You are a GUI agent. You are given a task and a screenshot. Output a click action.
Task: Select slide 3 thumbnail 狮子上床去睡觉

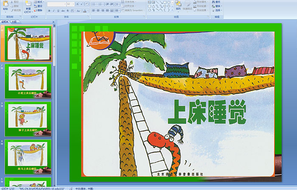(28, 119)
